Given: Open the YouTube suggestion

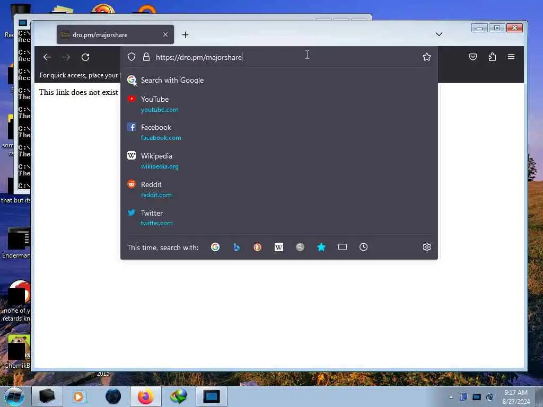Looking at the screenshot, I should [279, 104].
